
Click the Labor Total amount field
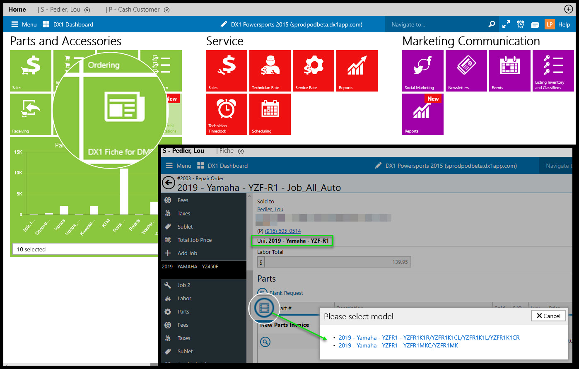tap(334, 262)
